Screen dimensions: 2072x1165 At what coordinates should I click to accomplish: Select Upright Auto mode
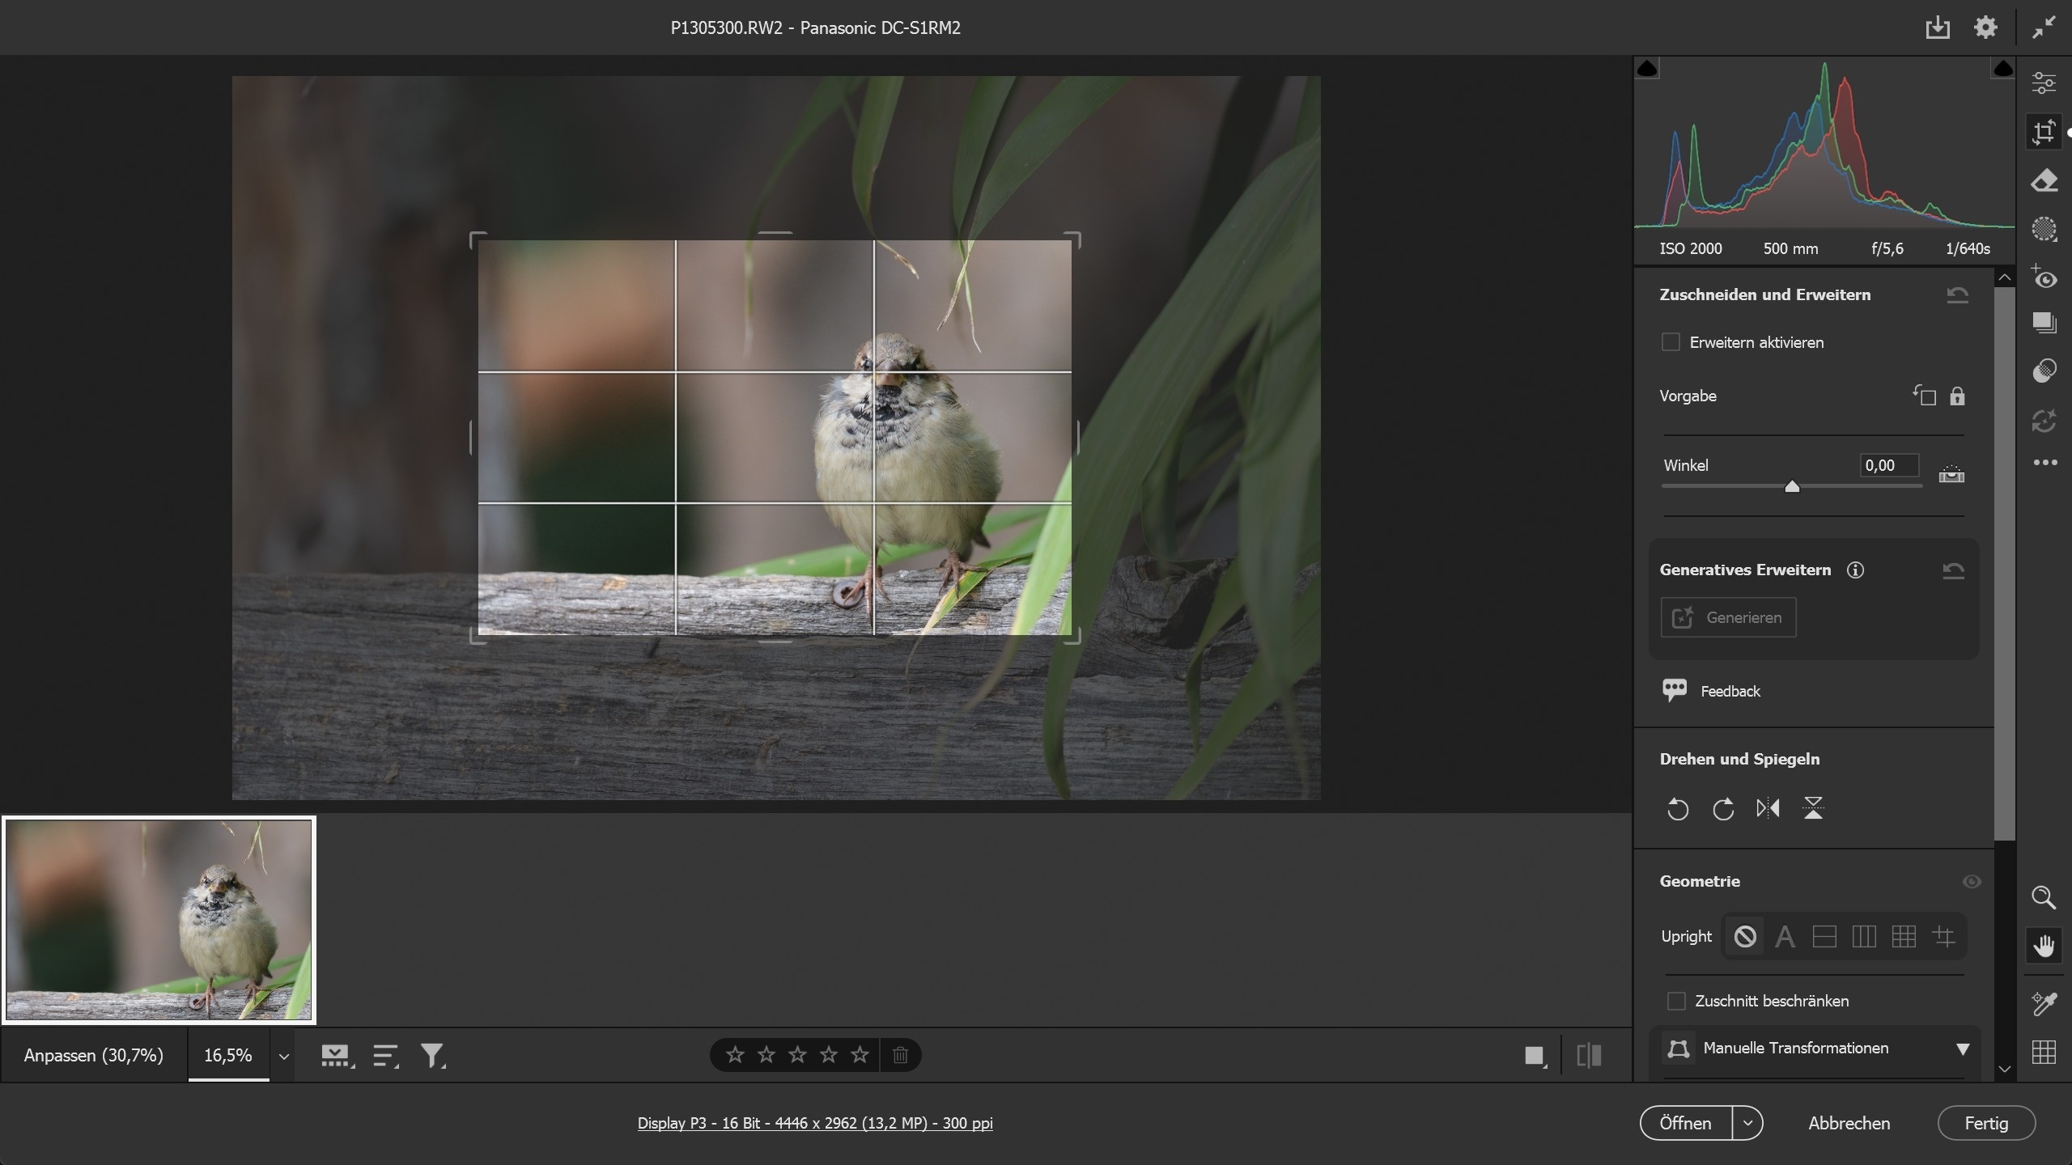click(x=1785, y=937)
